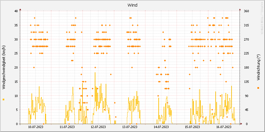Viewport: 265px width, 132px height.
Task: Click the date label 16.07.2023
Action: (x=224, y=127)
